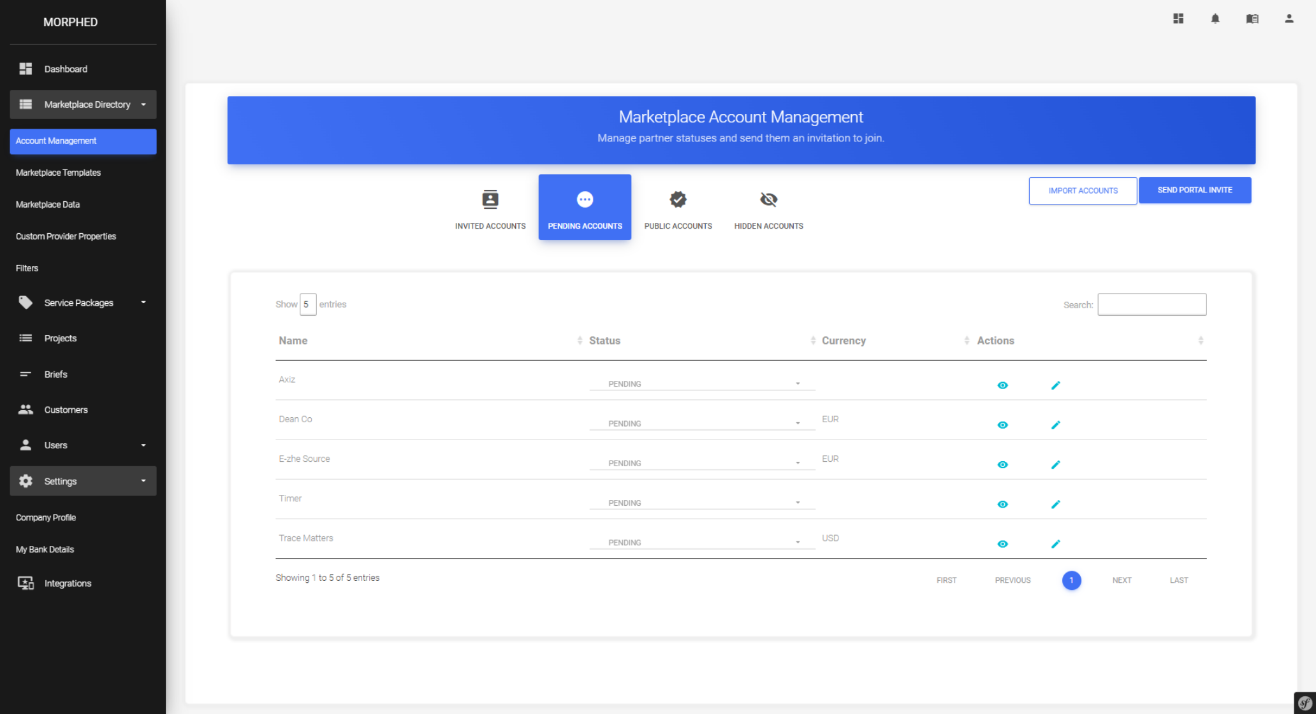Image resolution: width=1316 pixels, height=714 pixels.
Task: Click edit pencil for Trace Matters
Action: pos(1056,544)
